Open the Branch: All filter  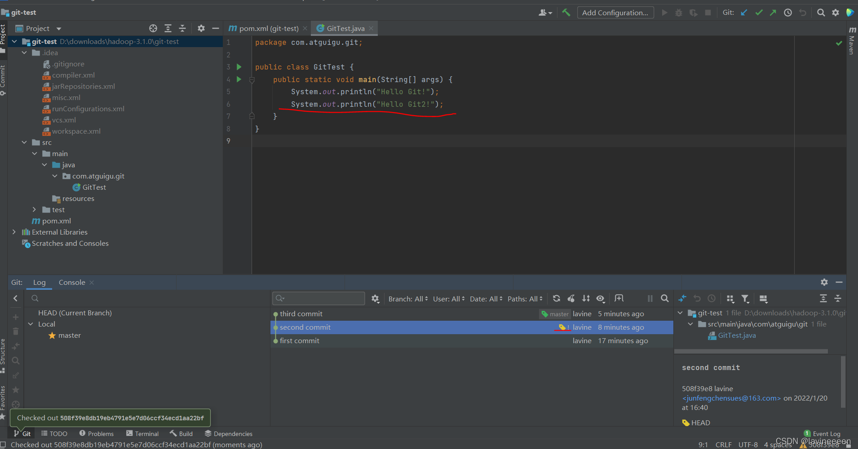(x=408, y=299)
